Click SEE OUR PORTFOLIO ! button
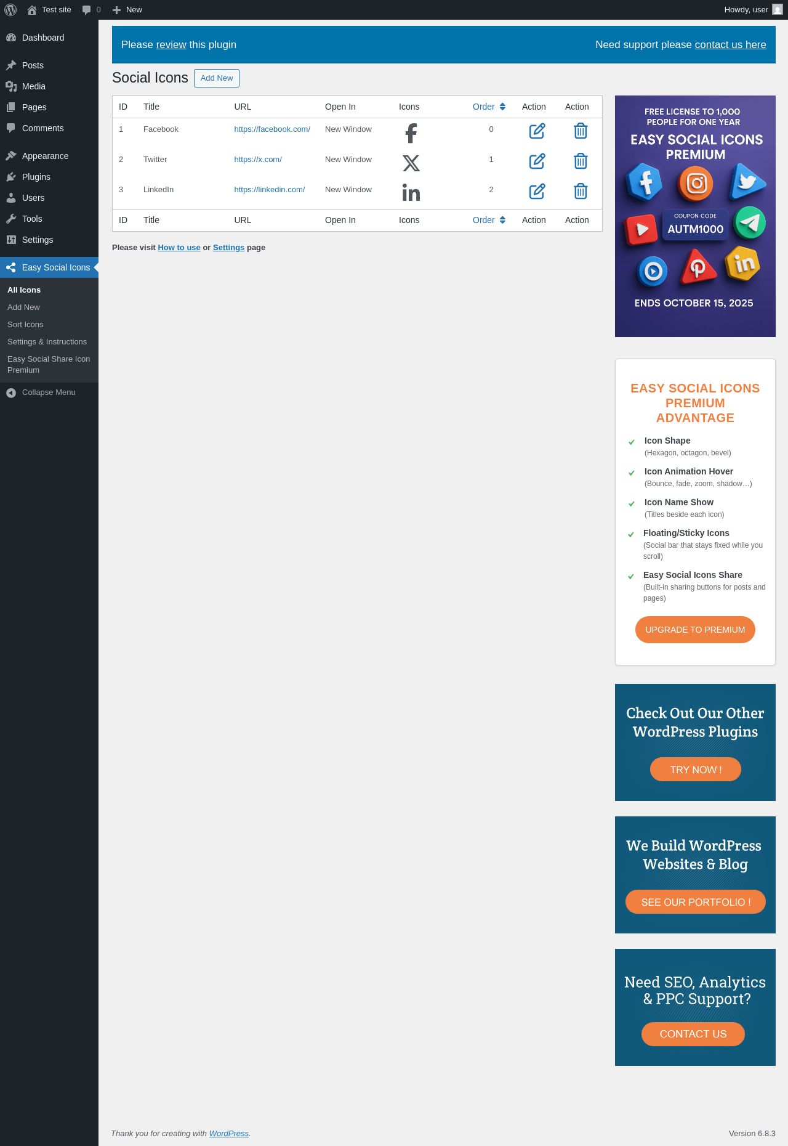788x1146 pixels. pyautogui.click(x=696, y=902)
